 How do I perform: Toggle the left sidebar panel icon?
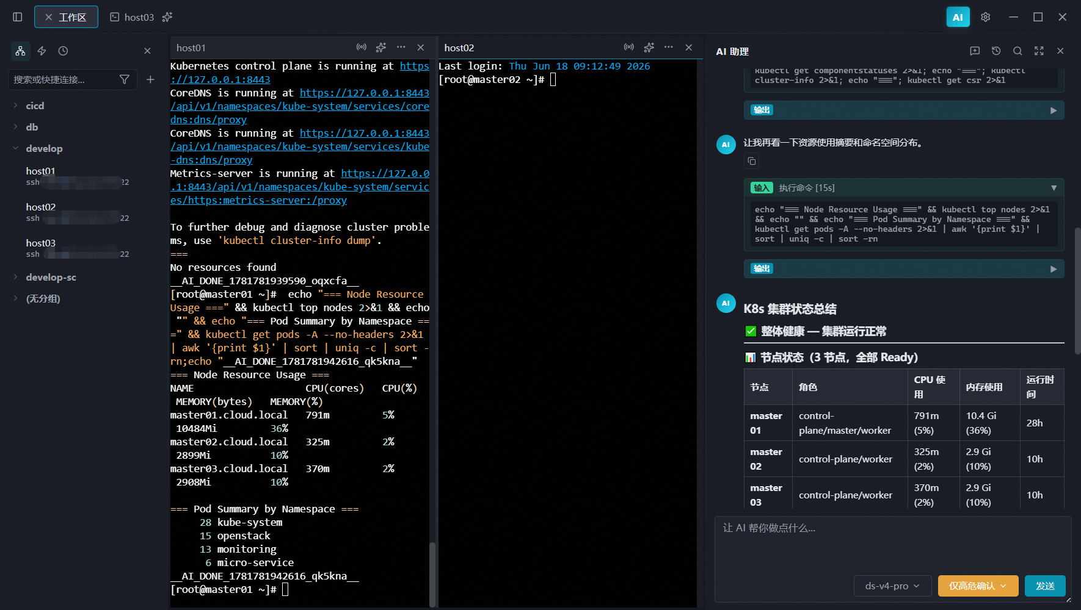click(x=18, y=17)
